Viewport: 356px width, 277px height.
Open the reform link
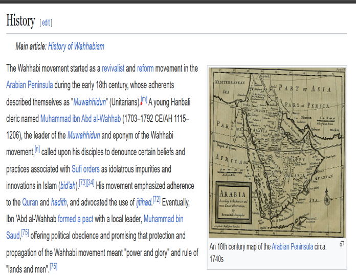click(145, 69)
